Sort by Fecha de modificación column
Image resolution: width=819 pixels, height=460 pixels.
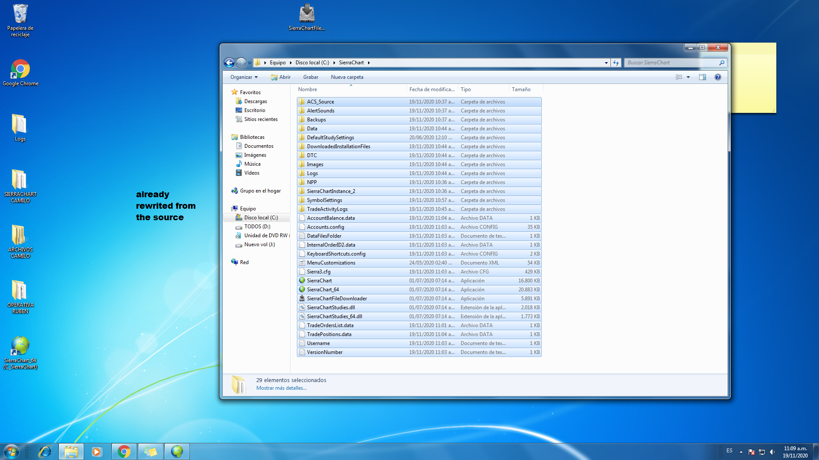click(x=432, y=89)
